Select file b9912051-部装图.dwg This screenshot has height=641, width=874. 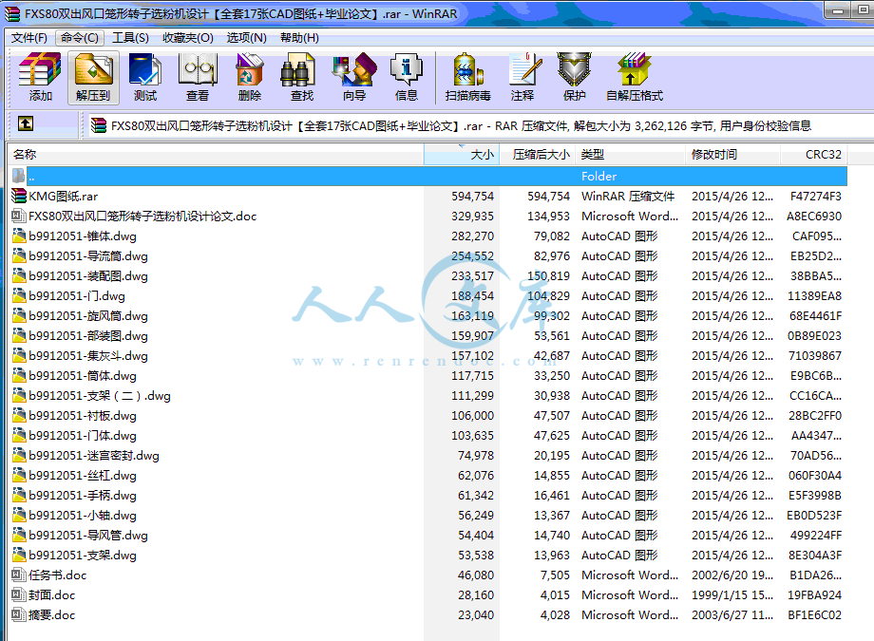pyautogui.click(x=88, y=335)
